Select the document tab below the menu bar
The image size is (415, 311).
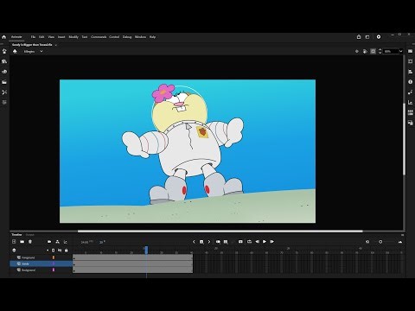[32, 45]
